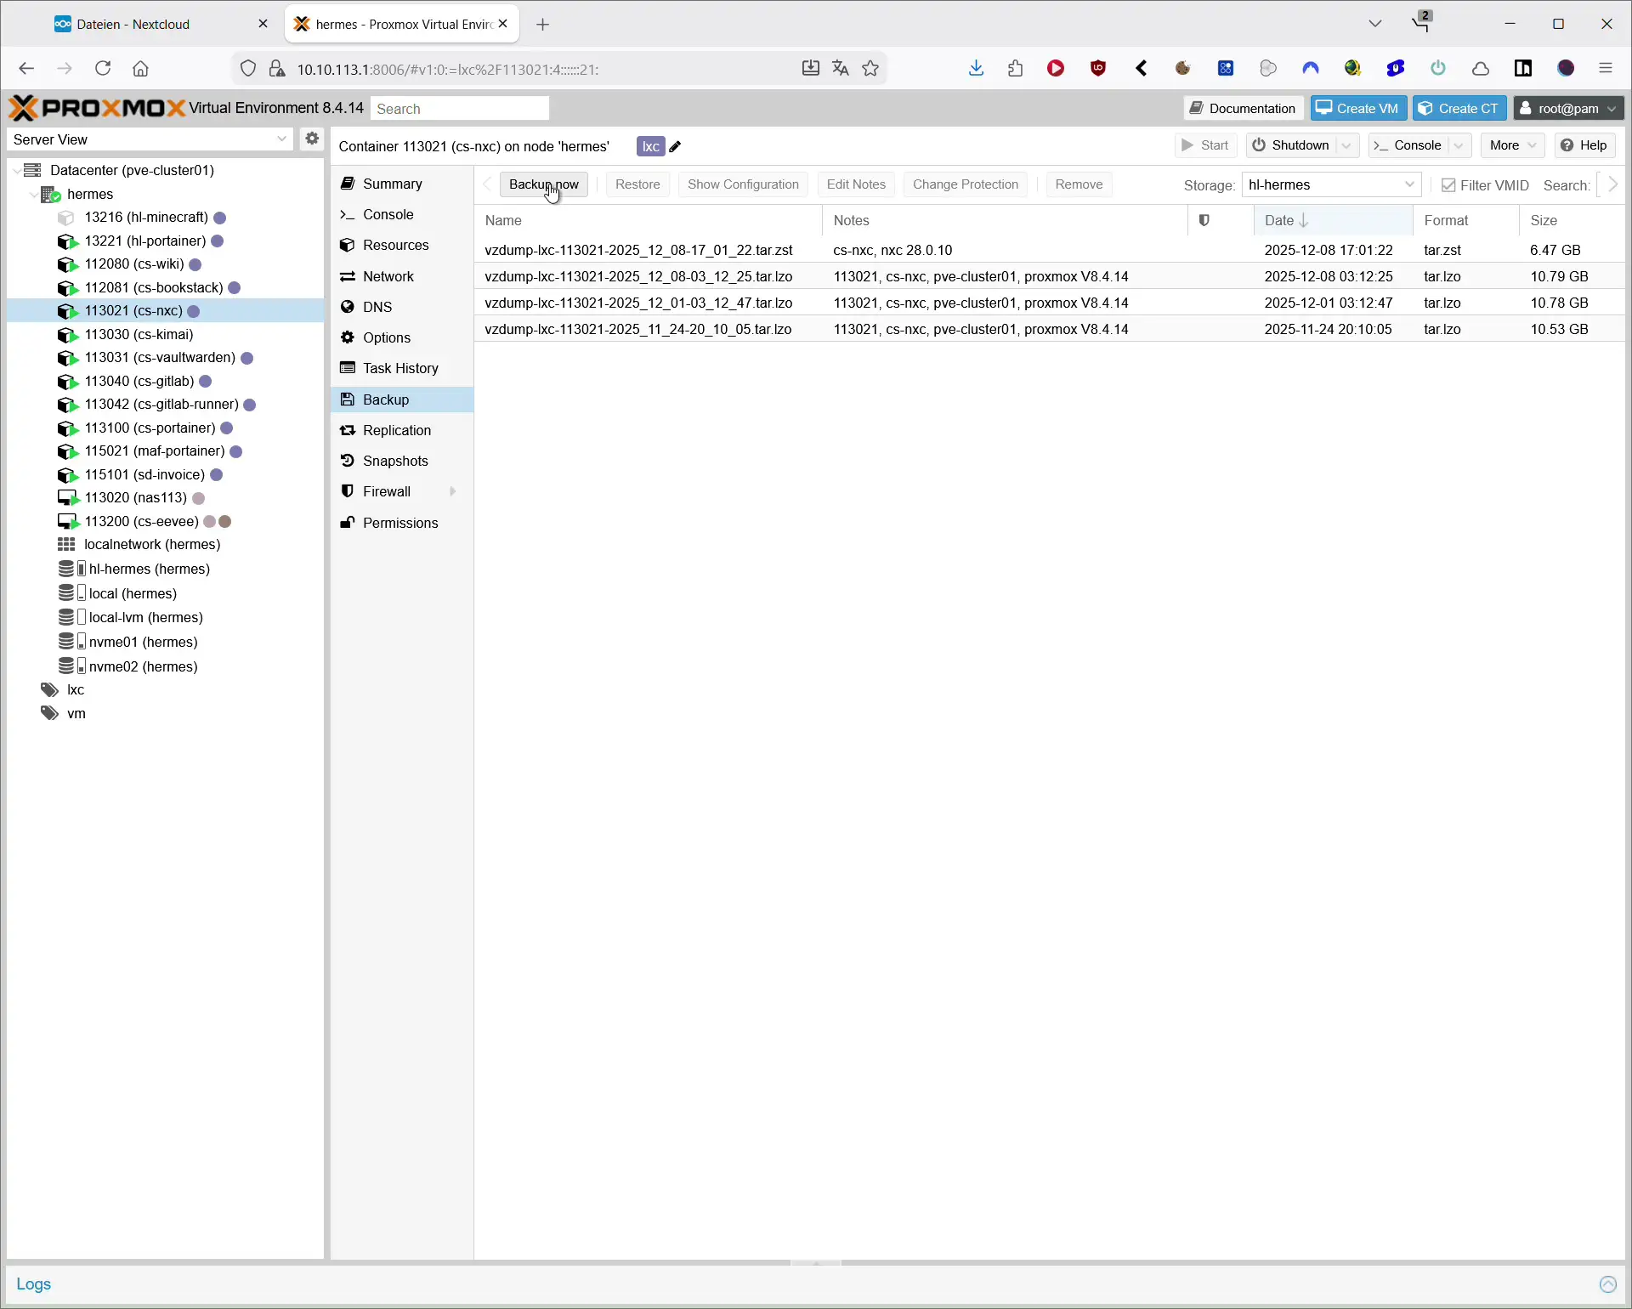View the Task History panel

click(400, 367)
